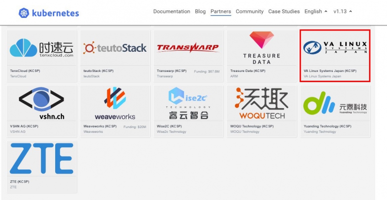This screenshot has width=387, height=200.
Task: Open Weaveworks (KCSP) title link
Action: pos(100,126)
